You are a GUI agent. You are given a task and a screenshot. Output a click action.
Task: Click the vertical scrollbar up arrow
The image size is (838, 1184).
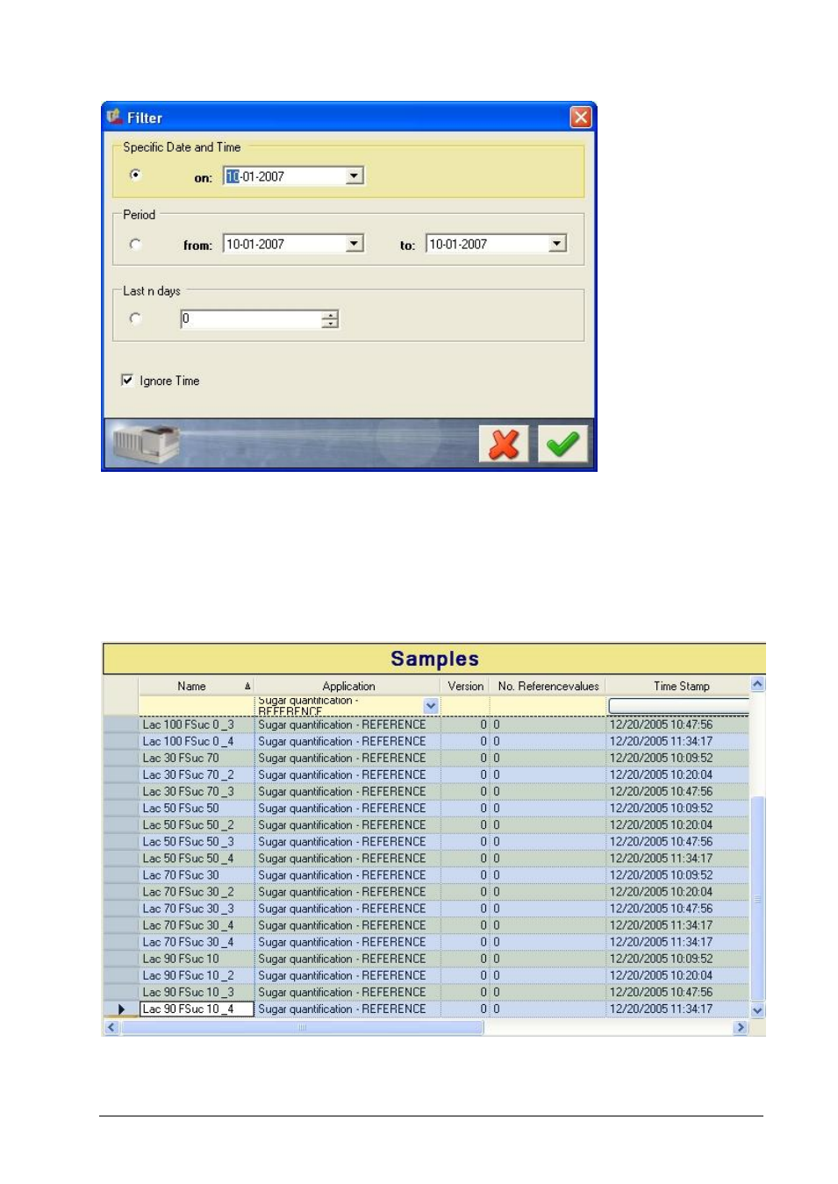pyautogui.click(x=758, y=684)
